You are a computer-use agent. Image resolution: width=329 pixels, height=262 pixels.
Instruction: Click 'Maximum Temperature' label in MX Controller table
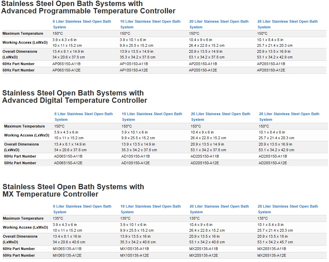(x=23, y=218)
